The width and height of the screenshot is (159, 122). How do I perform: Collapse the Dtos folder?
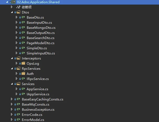point(12,12)
